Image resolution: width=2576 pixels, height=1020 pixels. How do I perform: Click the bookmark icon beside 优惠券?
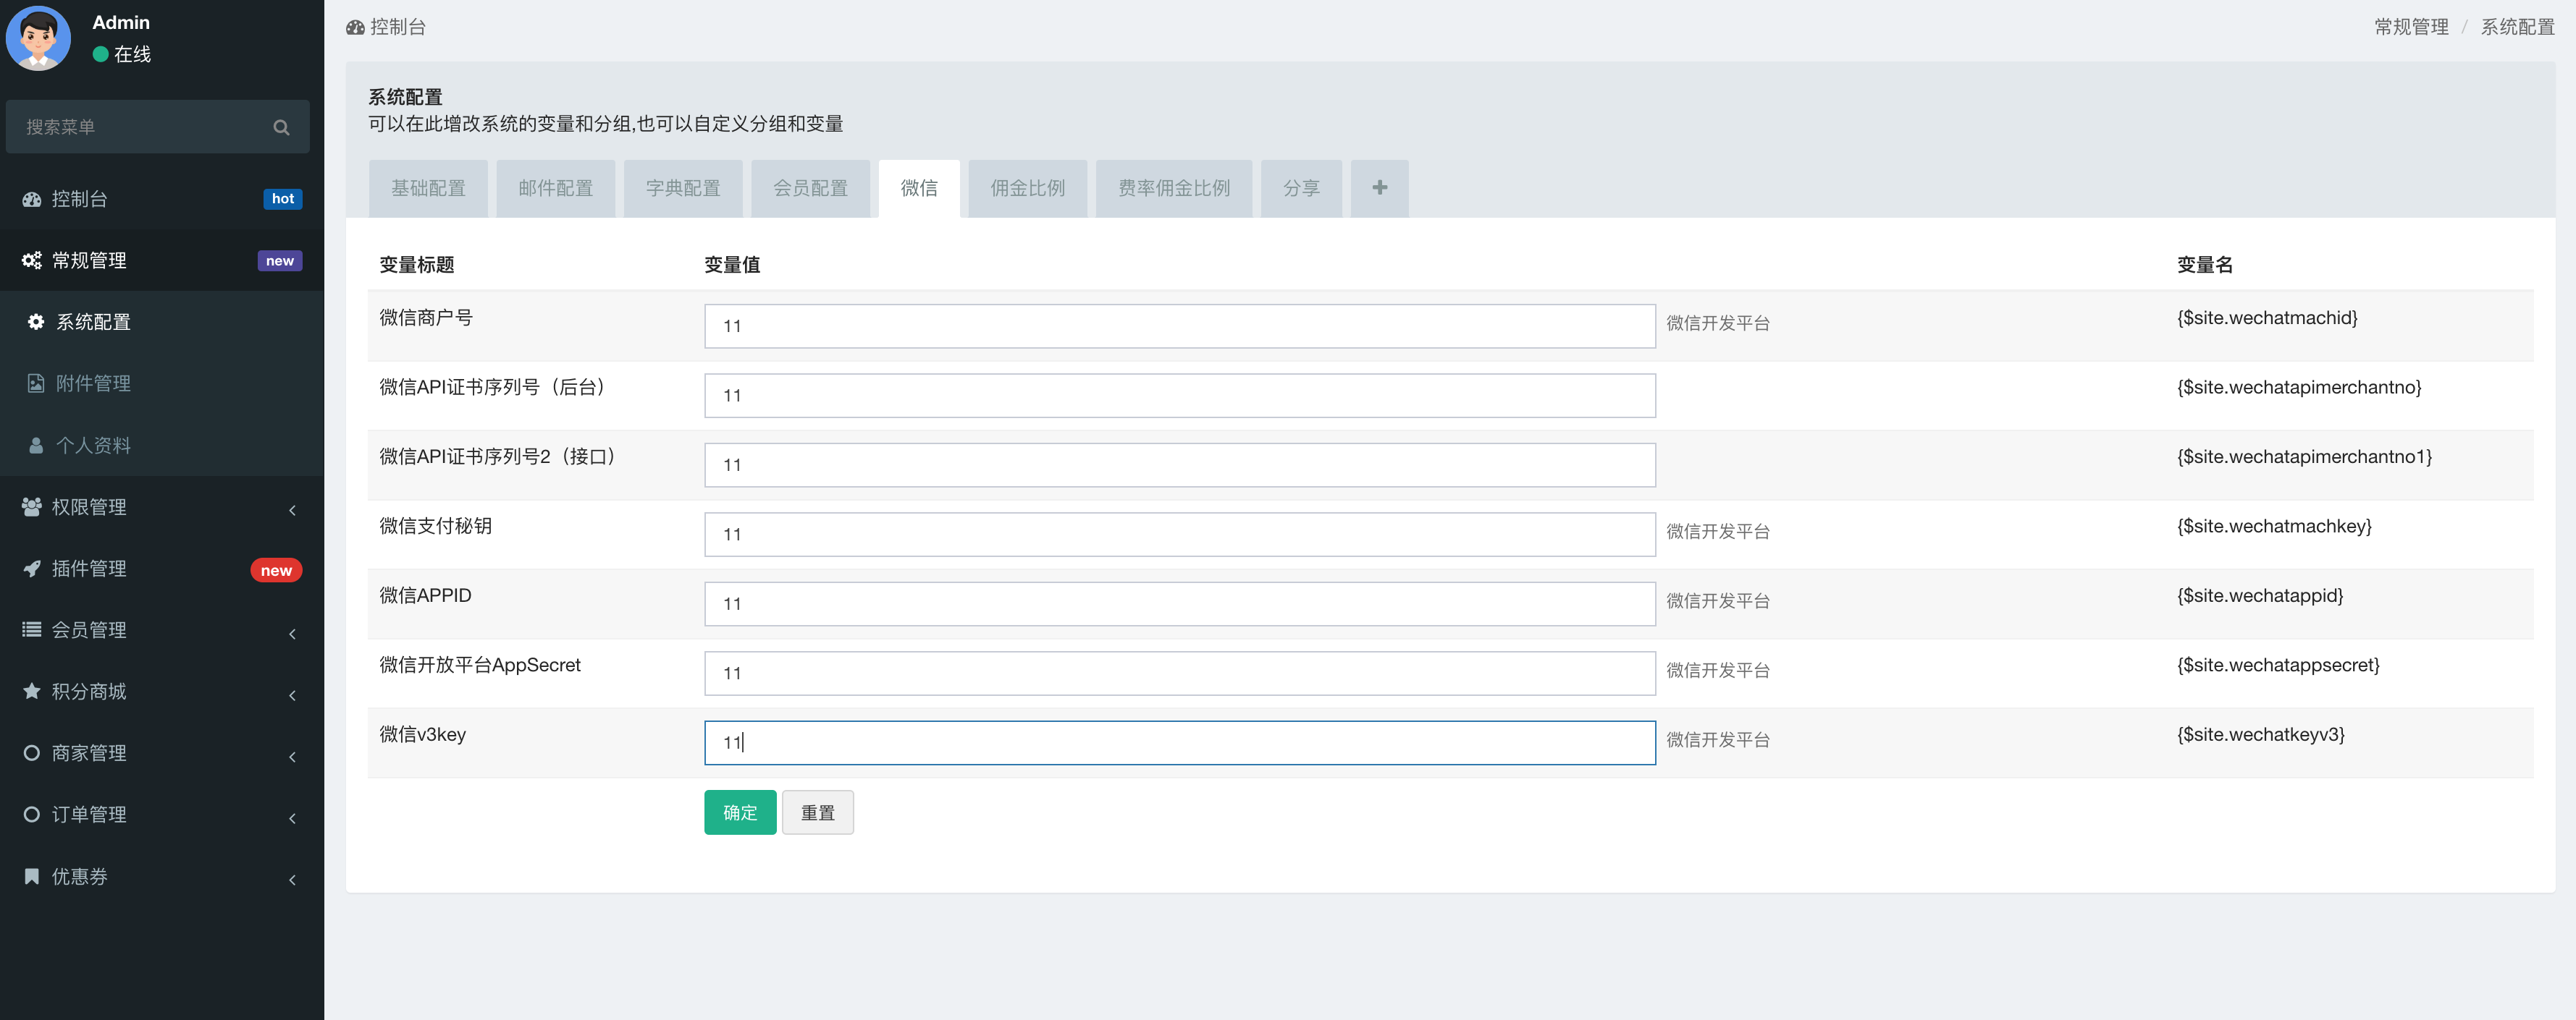32,876
